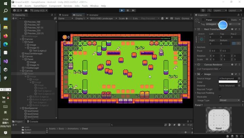Viewport: 244px width, 138px height.
Task: Click the Stats button in Game view
Action: [x=177, y=18]
